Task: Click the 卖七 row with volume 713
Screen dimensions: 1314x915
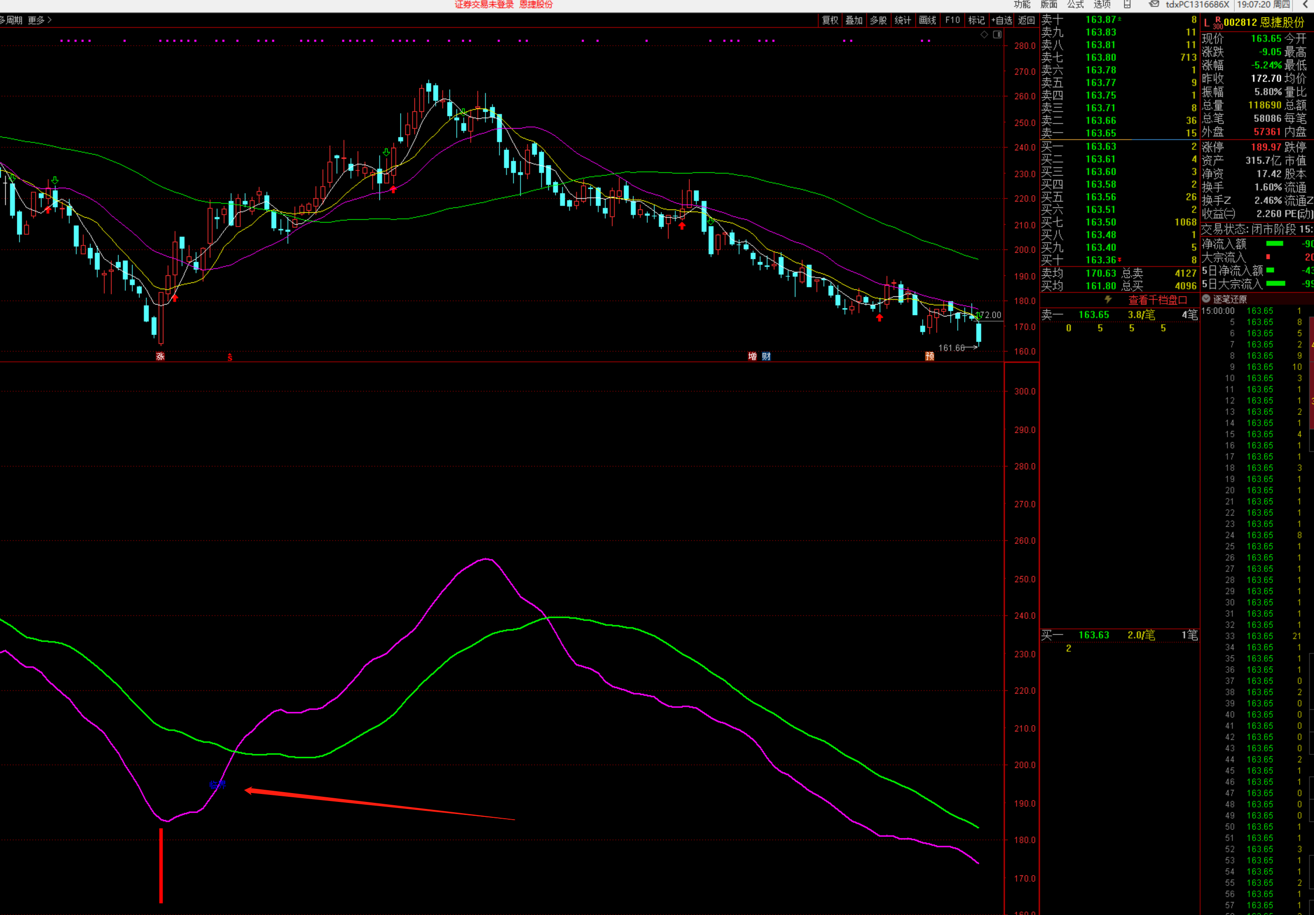Action: [x=1119, y=57]
